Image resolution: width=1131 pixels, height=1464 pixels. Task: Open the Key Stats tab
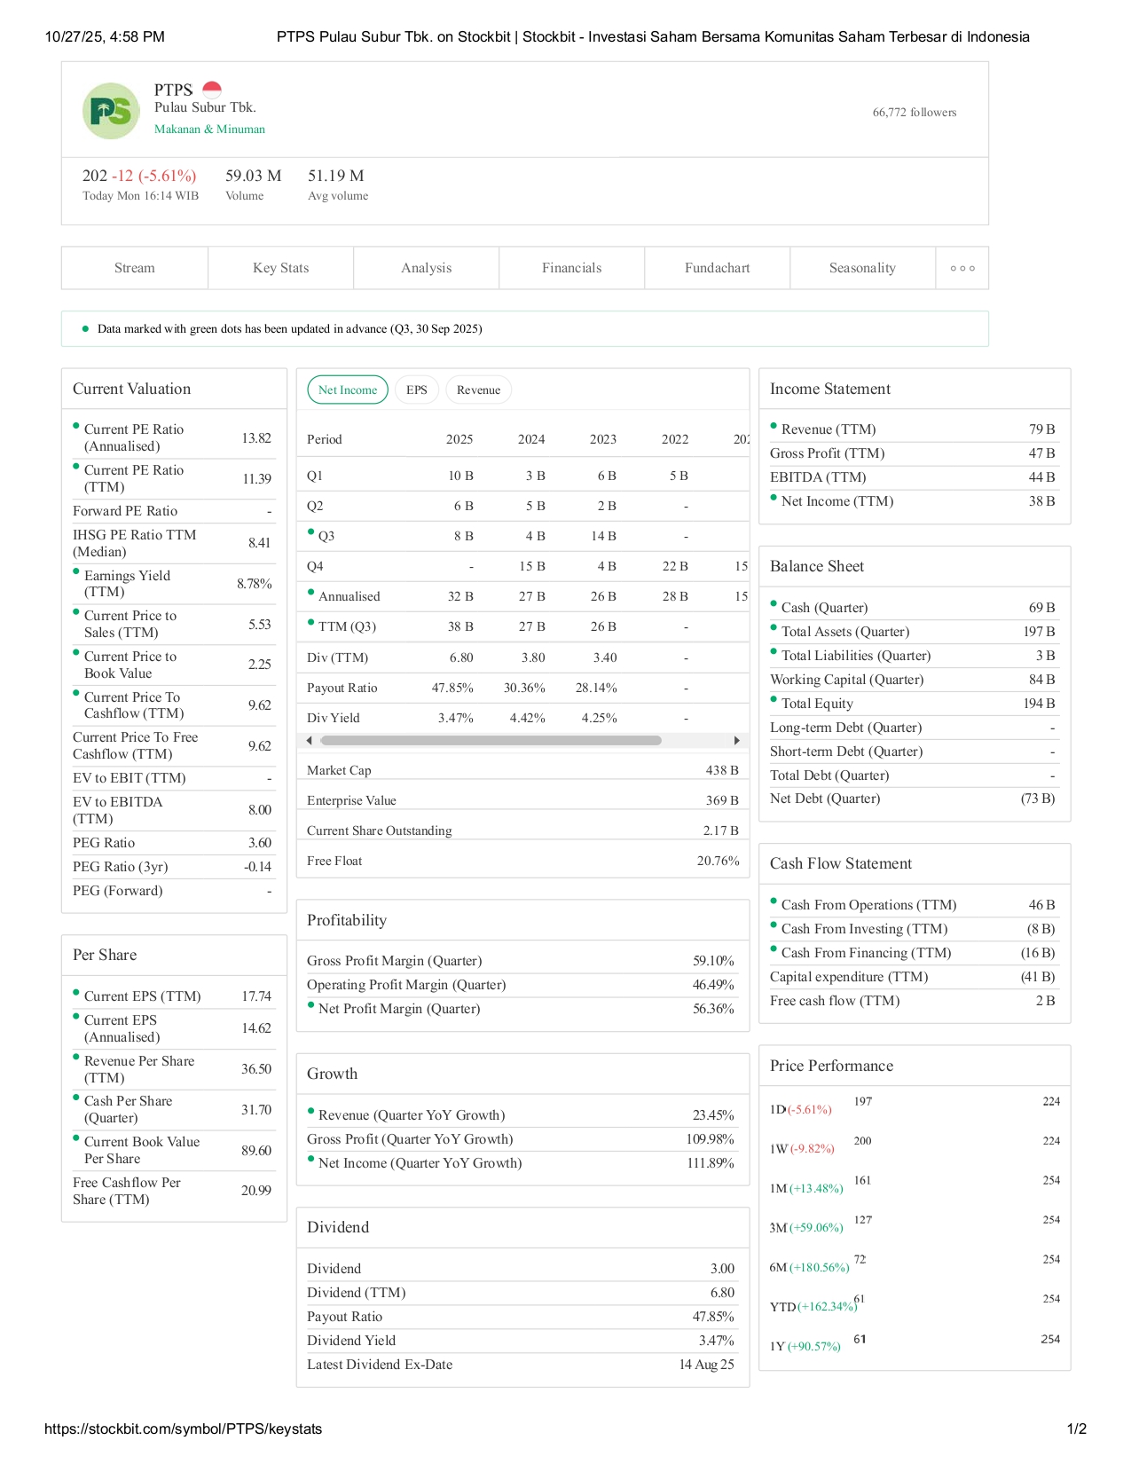(281, 268)
